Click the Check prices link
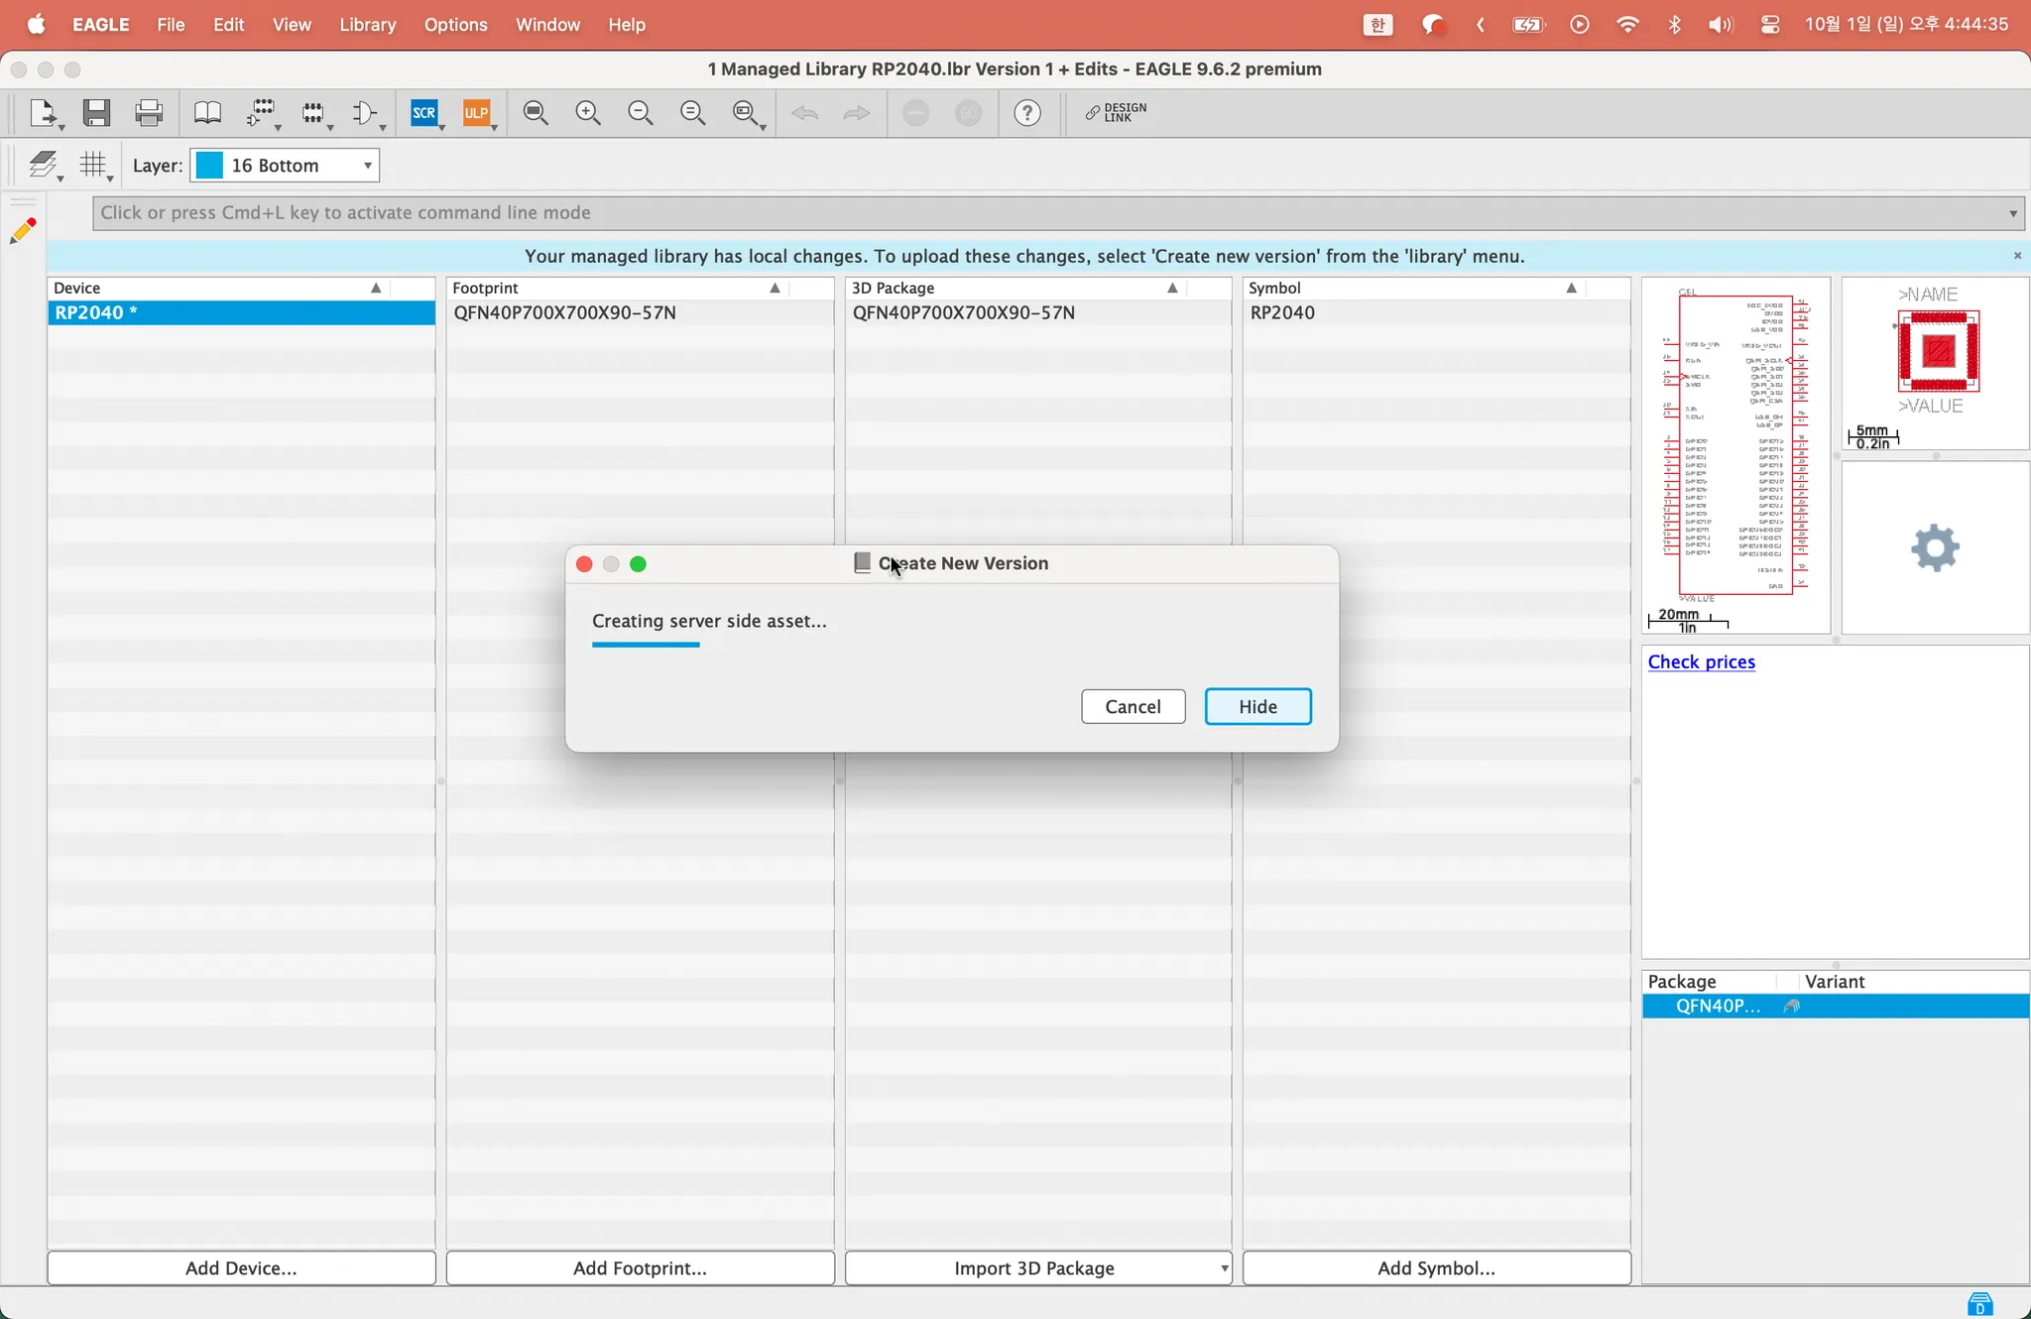Screen dimensions: 2031x1319 point(1701,661)
